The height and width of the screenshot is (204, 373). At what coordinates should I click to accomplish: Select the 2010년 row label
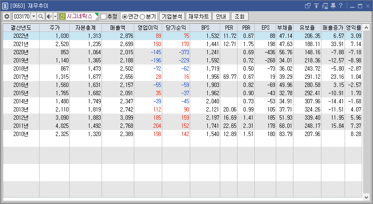tap(21, 134)
